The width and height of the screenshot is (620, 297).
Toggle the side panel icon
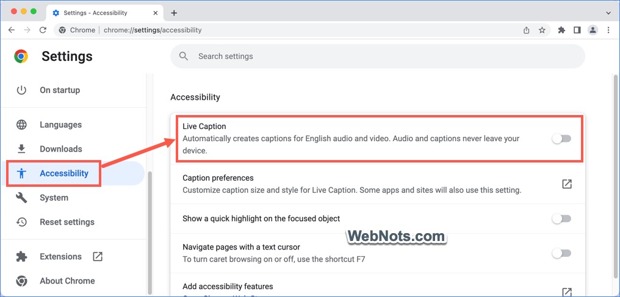(577, 30)
